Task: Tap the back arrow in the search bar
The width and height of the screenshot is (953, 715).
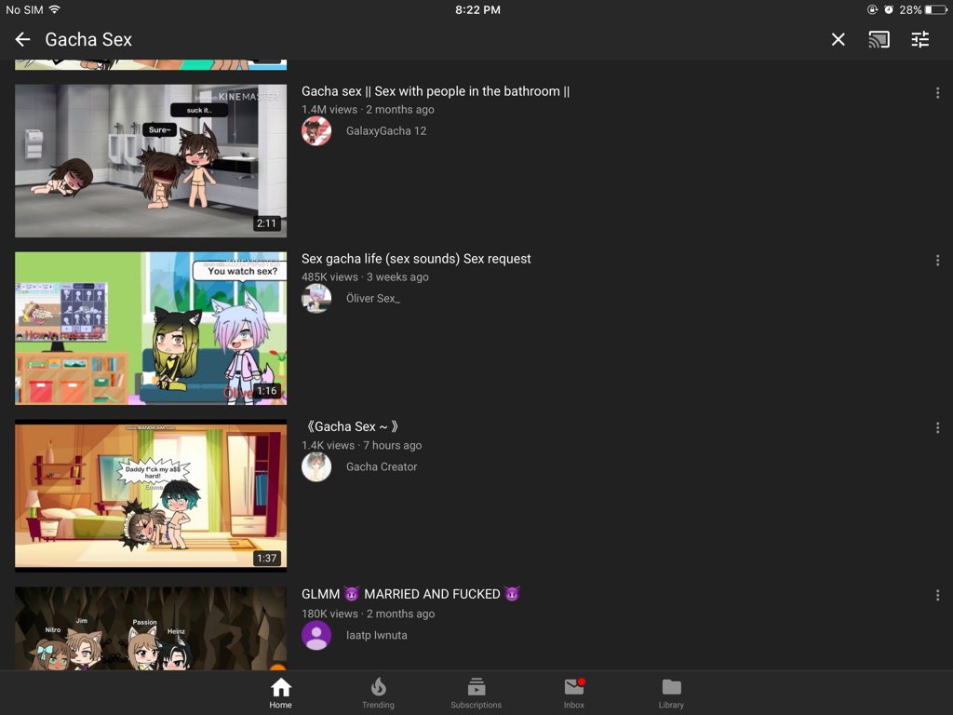Action: point(22,39)
